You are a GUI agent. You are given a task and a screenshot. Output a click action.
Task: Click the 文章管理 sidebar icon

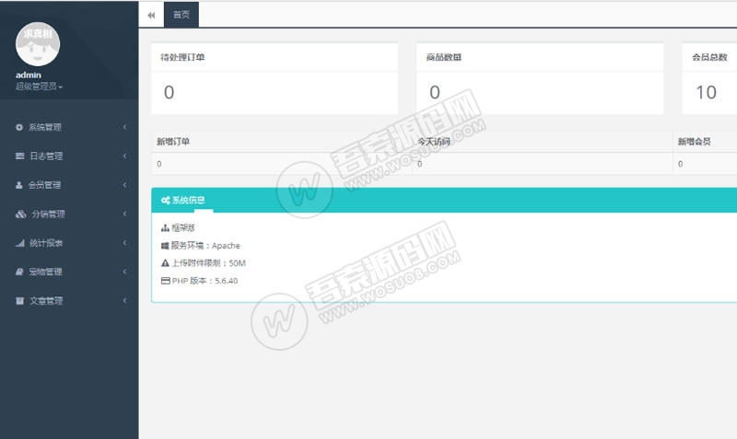[19, 301]
